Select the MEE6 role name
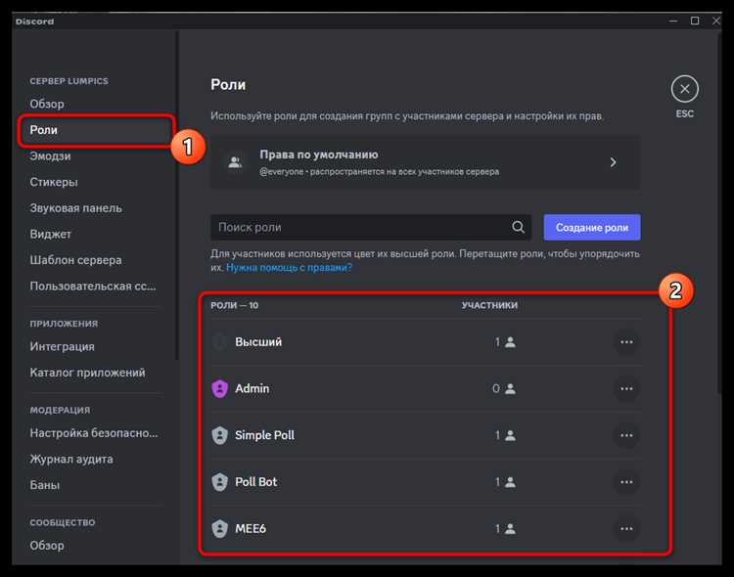This screenshot has height=577, width=734. (250, 529)
